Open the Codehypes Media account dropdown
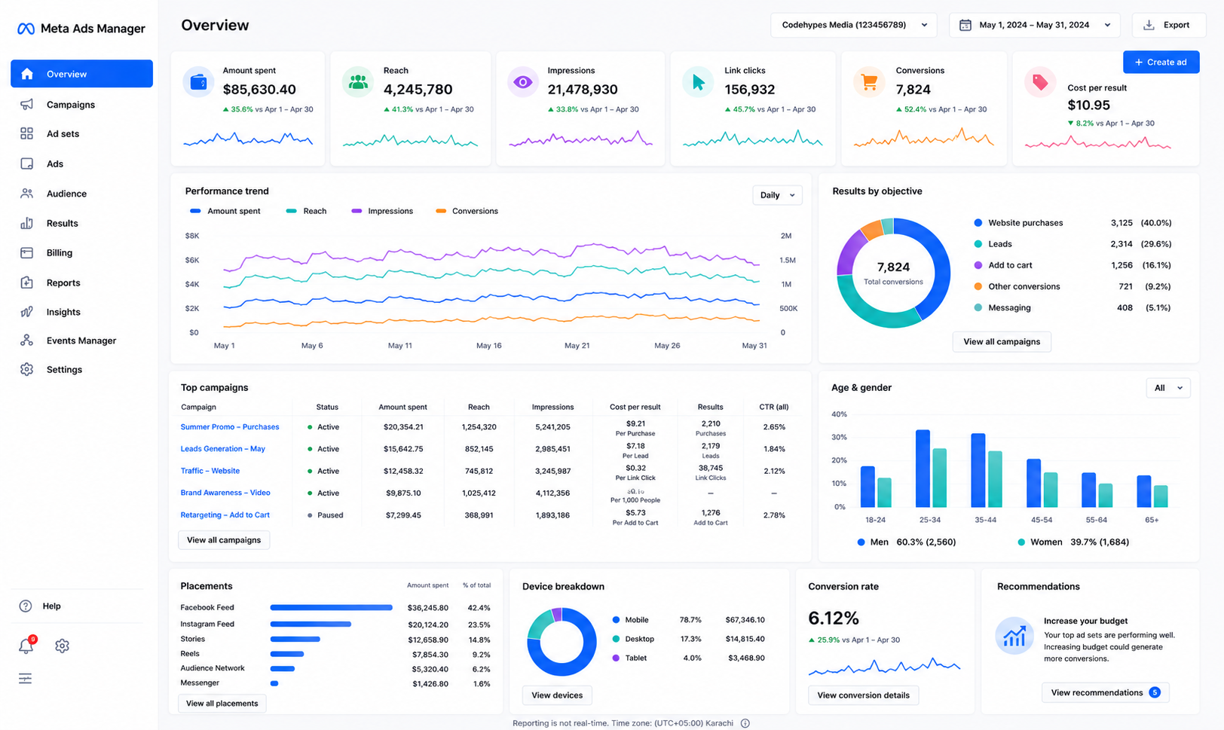Screen dimensions: 1224x730 853,25
